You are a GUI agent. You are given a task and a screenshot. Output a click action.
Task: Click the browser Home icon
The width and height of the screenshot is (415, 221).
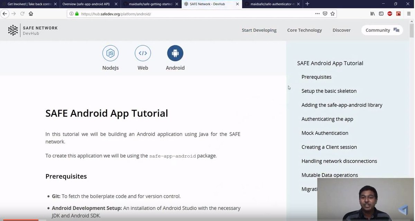click(x=31, y=13)
